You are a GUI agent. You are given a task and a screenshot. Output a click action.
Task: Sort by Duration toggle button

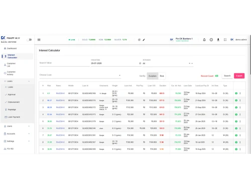153,76
